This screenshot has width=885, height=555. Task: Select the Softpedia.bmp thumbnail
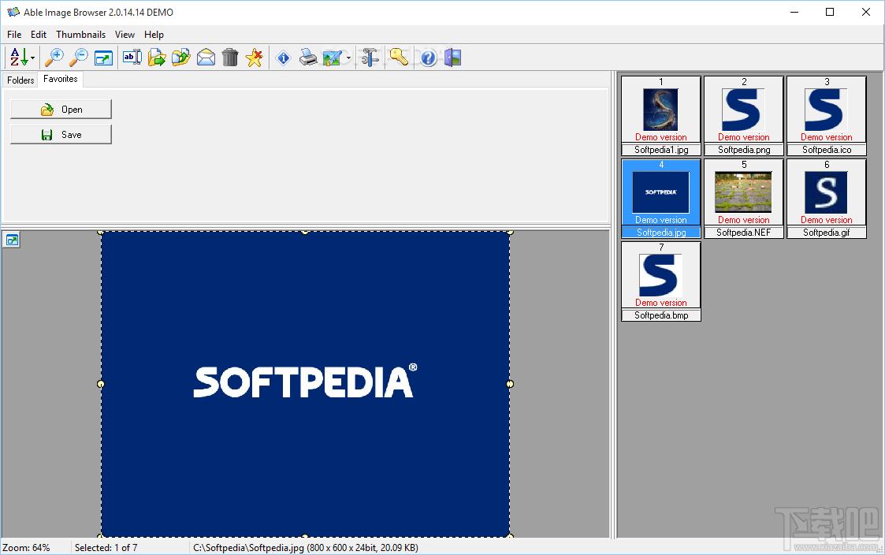point(661,281)
